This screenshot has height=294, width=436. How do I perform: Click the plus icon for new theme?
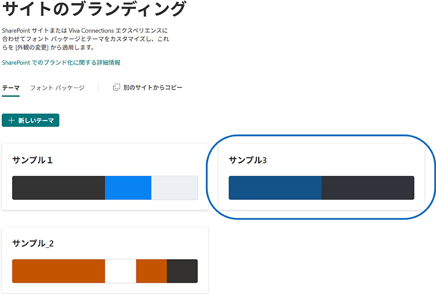[x=11, y=120]
